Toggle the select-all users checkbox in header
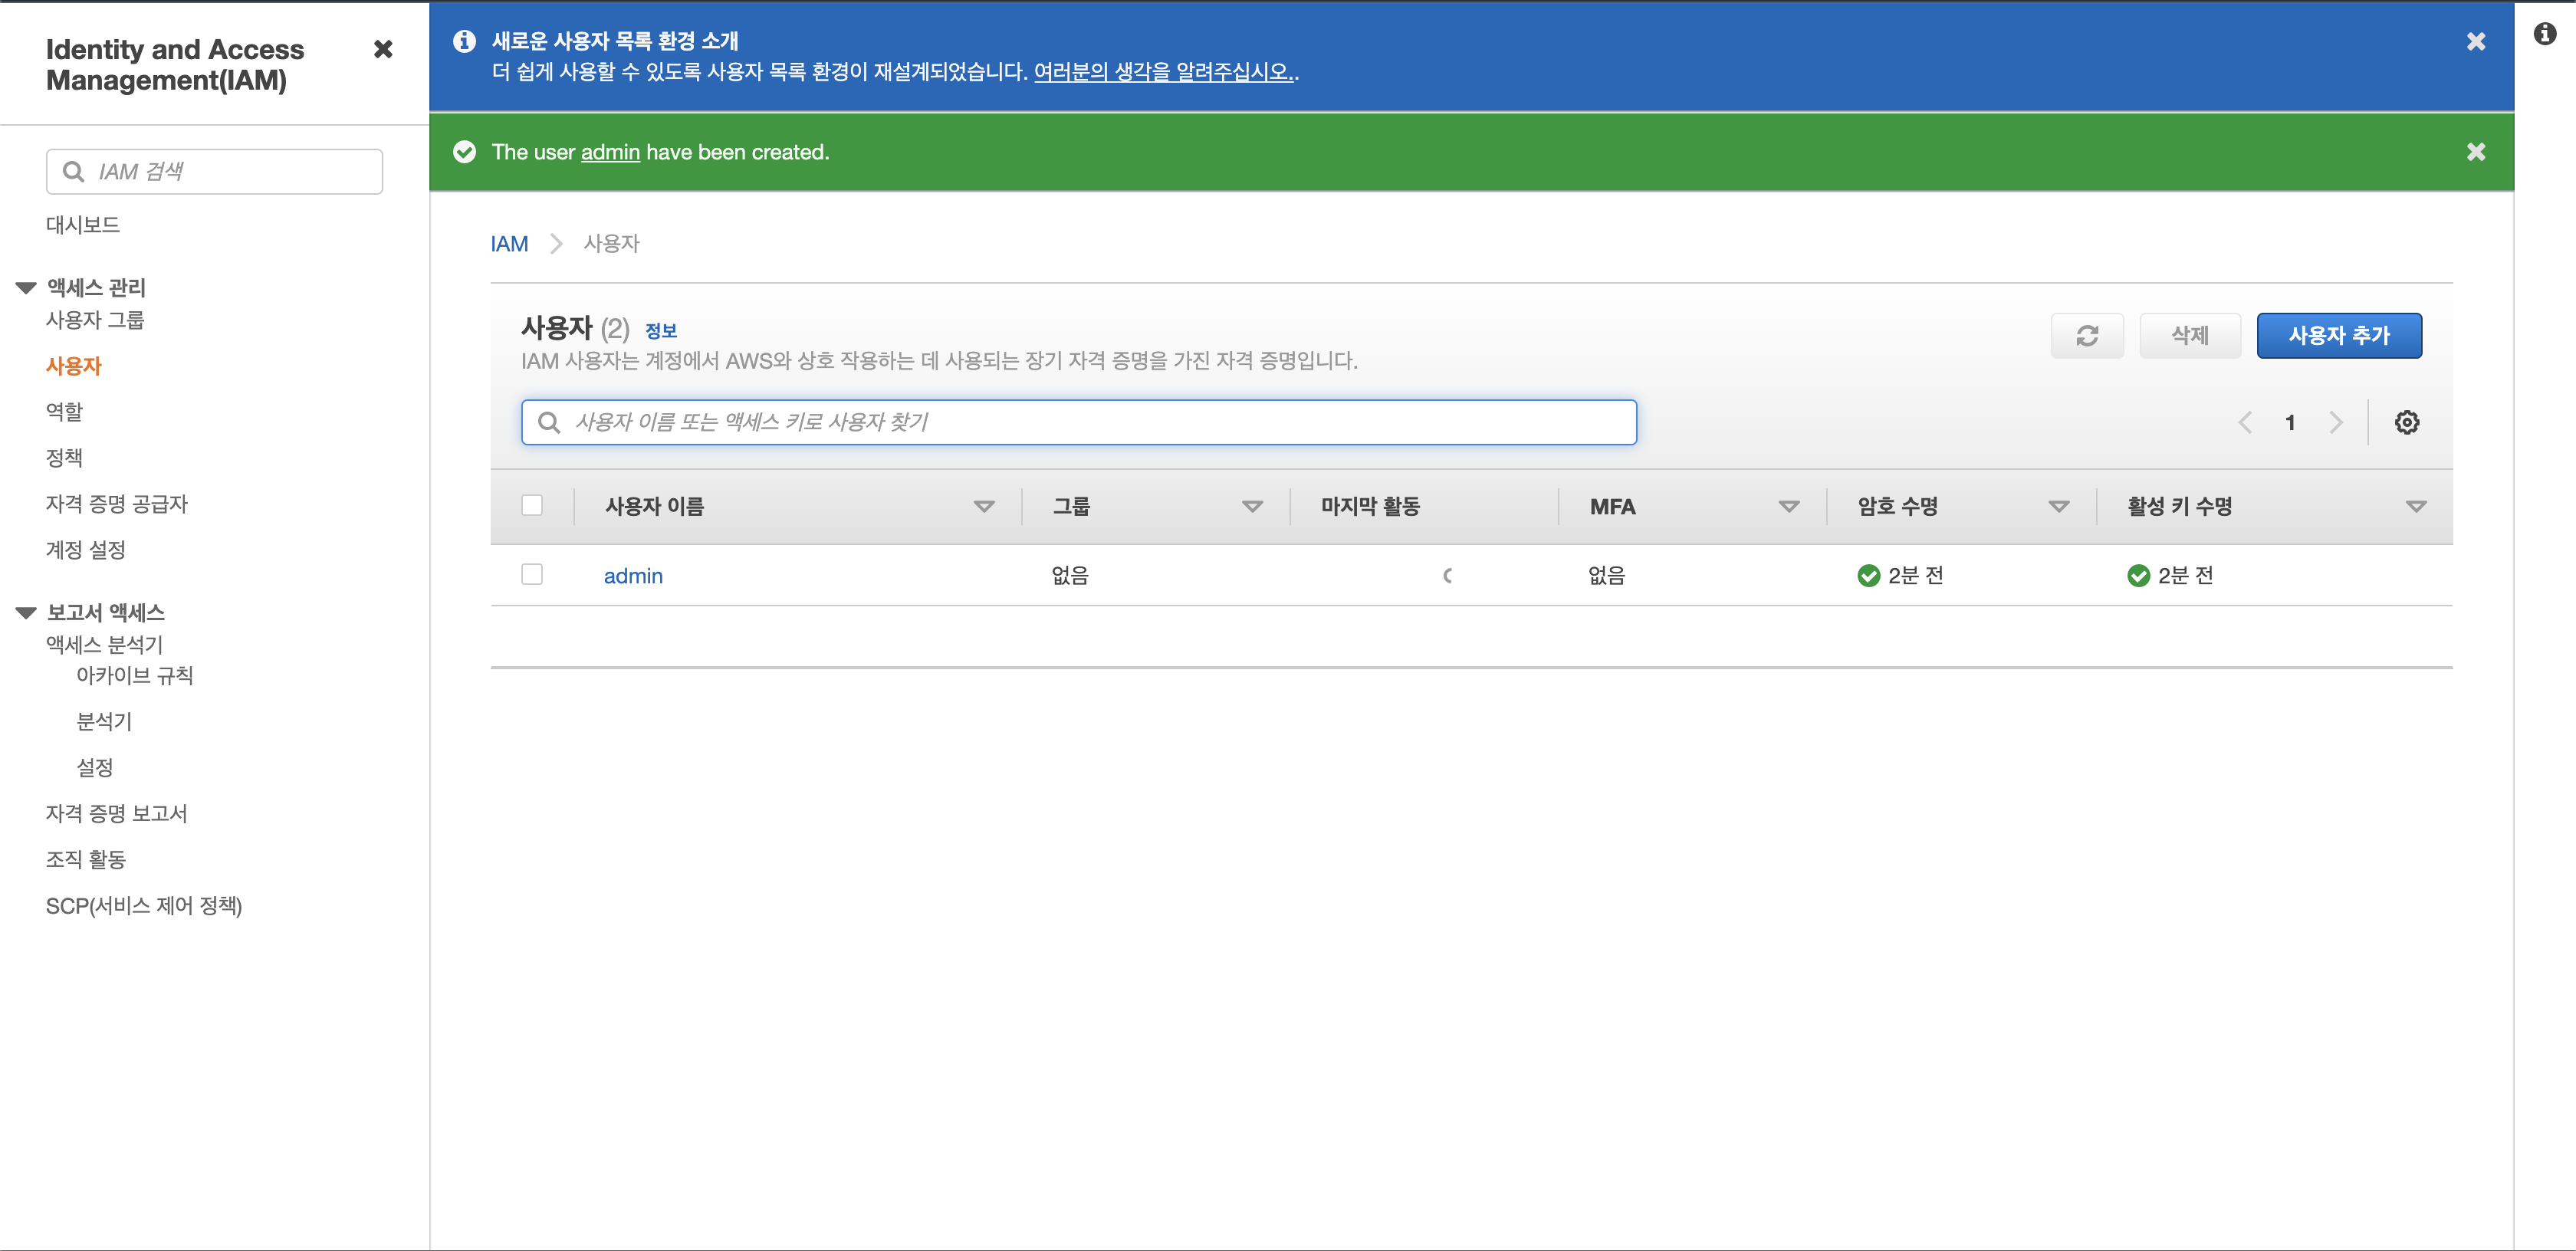 click(532, 506)
